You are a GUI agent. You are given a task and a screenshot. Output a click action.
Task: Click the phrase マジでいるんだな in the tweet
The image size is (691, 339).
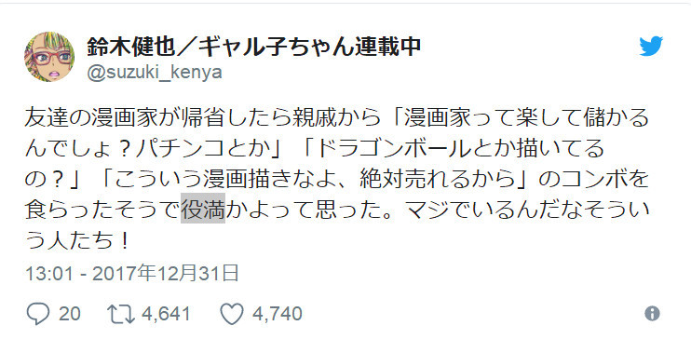(x=494, y=208)
